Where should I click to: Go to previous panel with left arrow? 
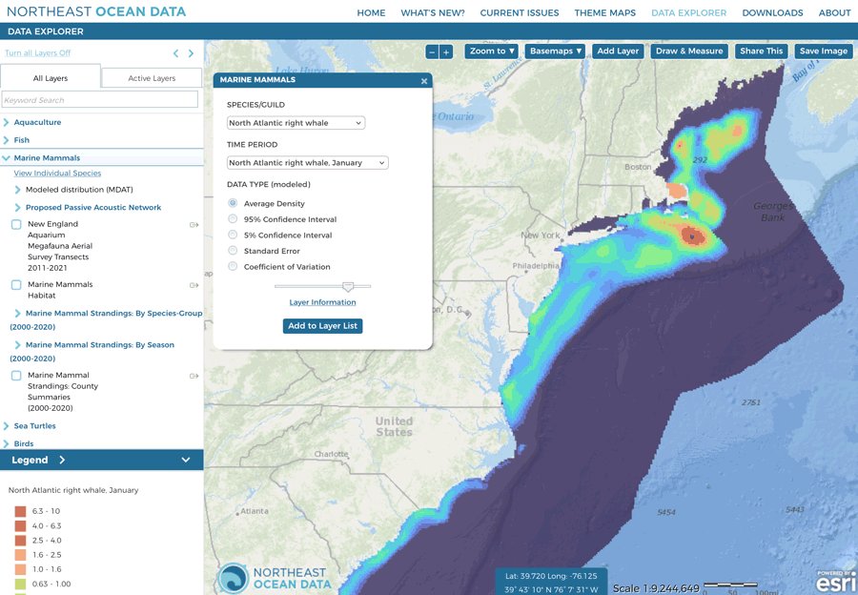pos(175,53)
